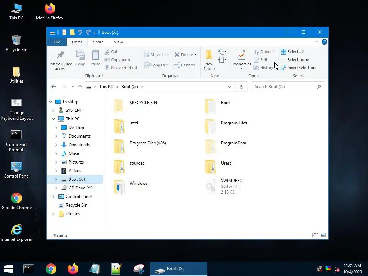Image resolution: width=368 pixels, height=276 pixels.
Task: Select Internet Explorer desktop icon
Action: pyautogui.click(x=16, y=233)
